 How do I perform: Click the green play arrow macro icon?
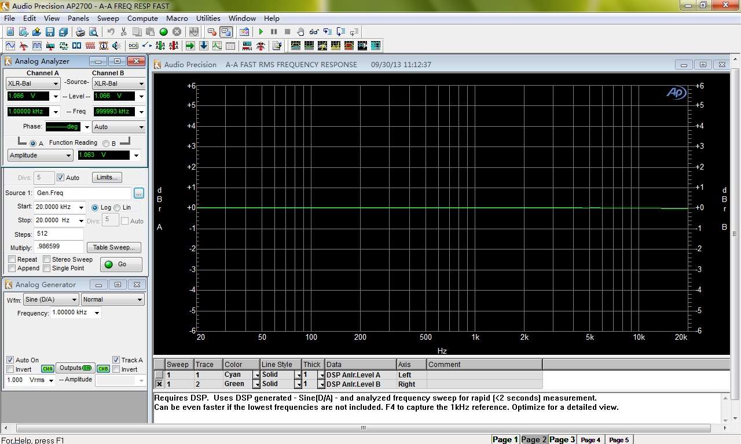tap(261, 32)
